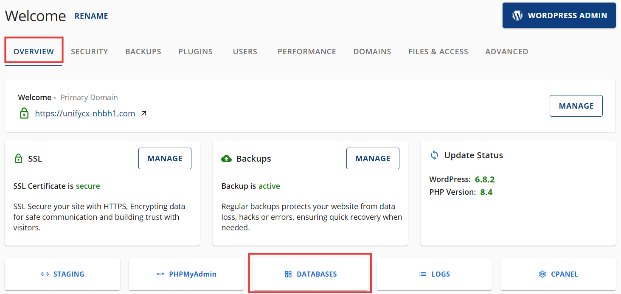Click Rename next to Welcome title
This screenshot has height=294, width=621.
91,16
